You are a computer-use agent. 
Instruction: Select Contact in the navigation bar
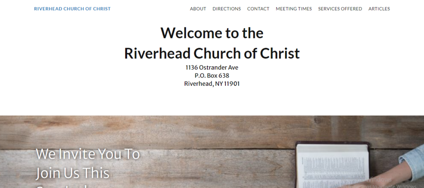tap(258, 9)
